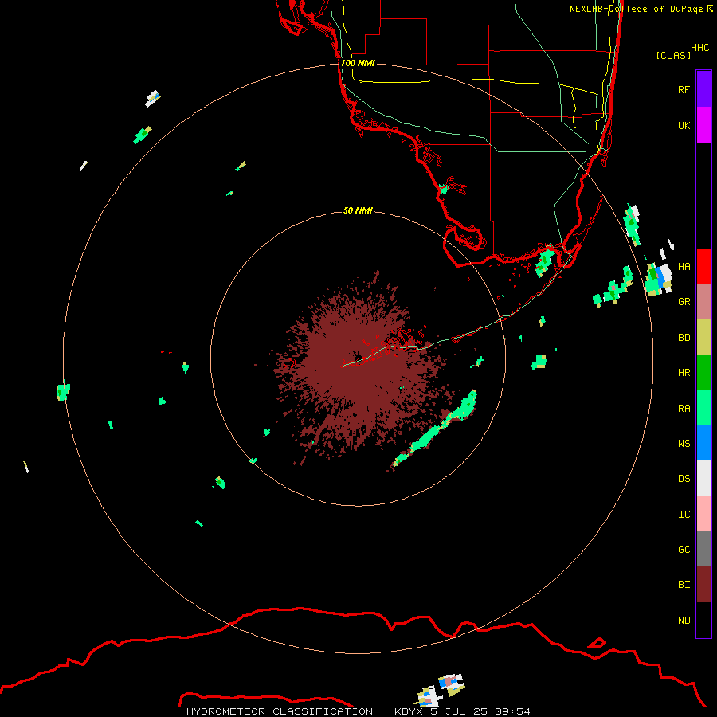Screen dimensions: 717x717
Task: Click the '100 NMI' range ring label
Action: point(358,63)
